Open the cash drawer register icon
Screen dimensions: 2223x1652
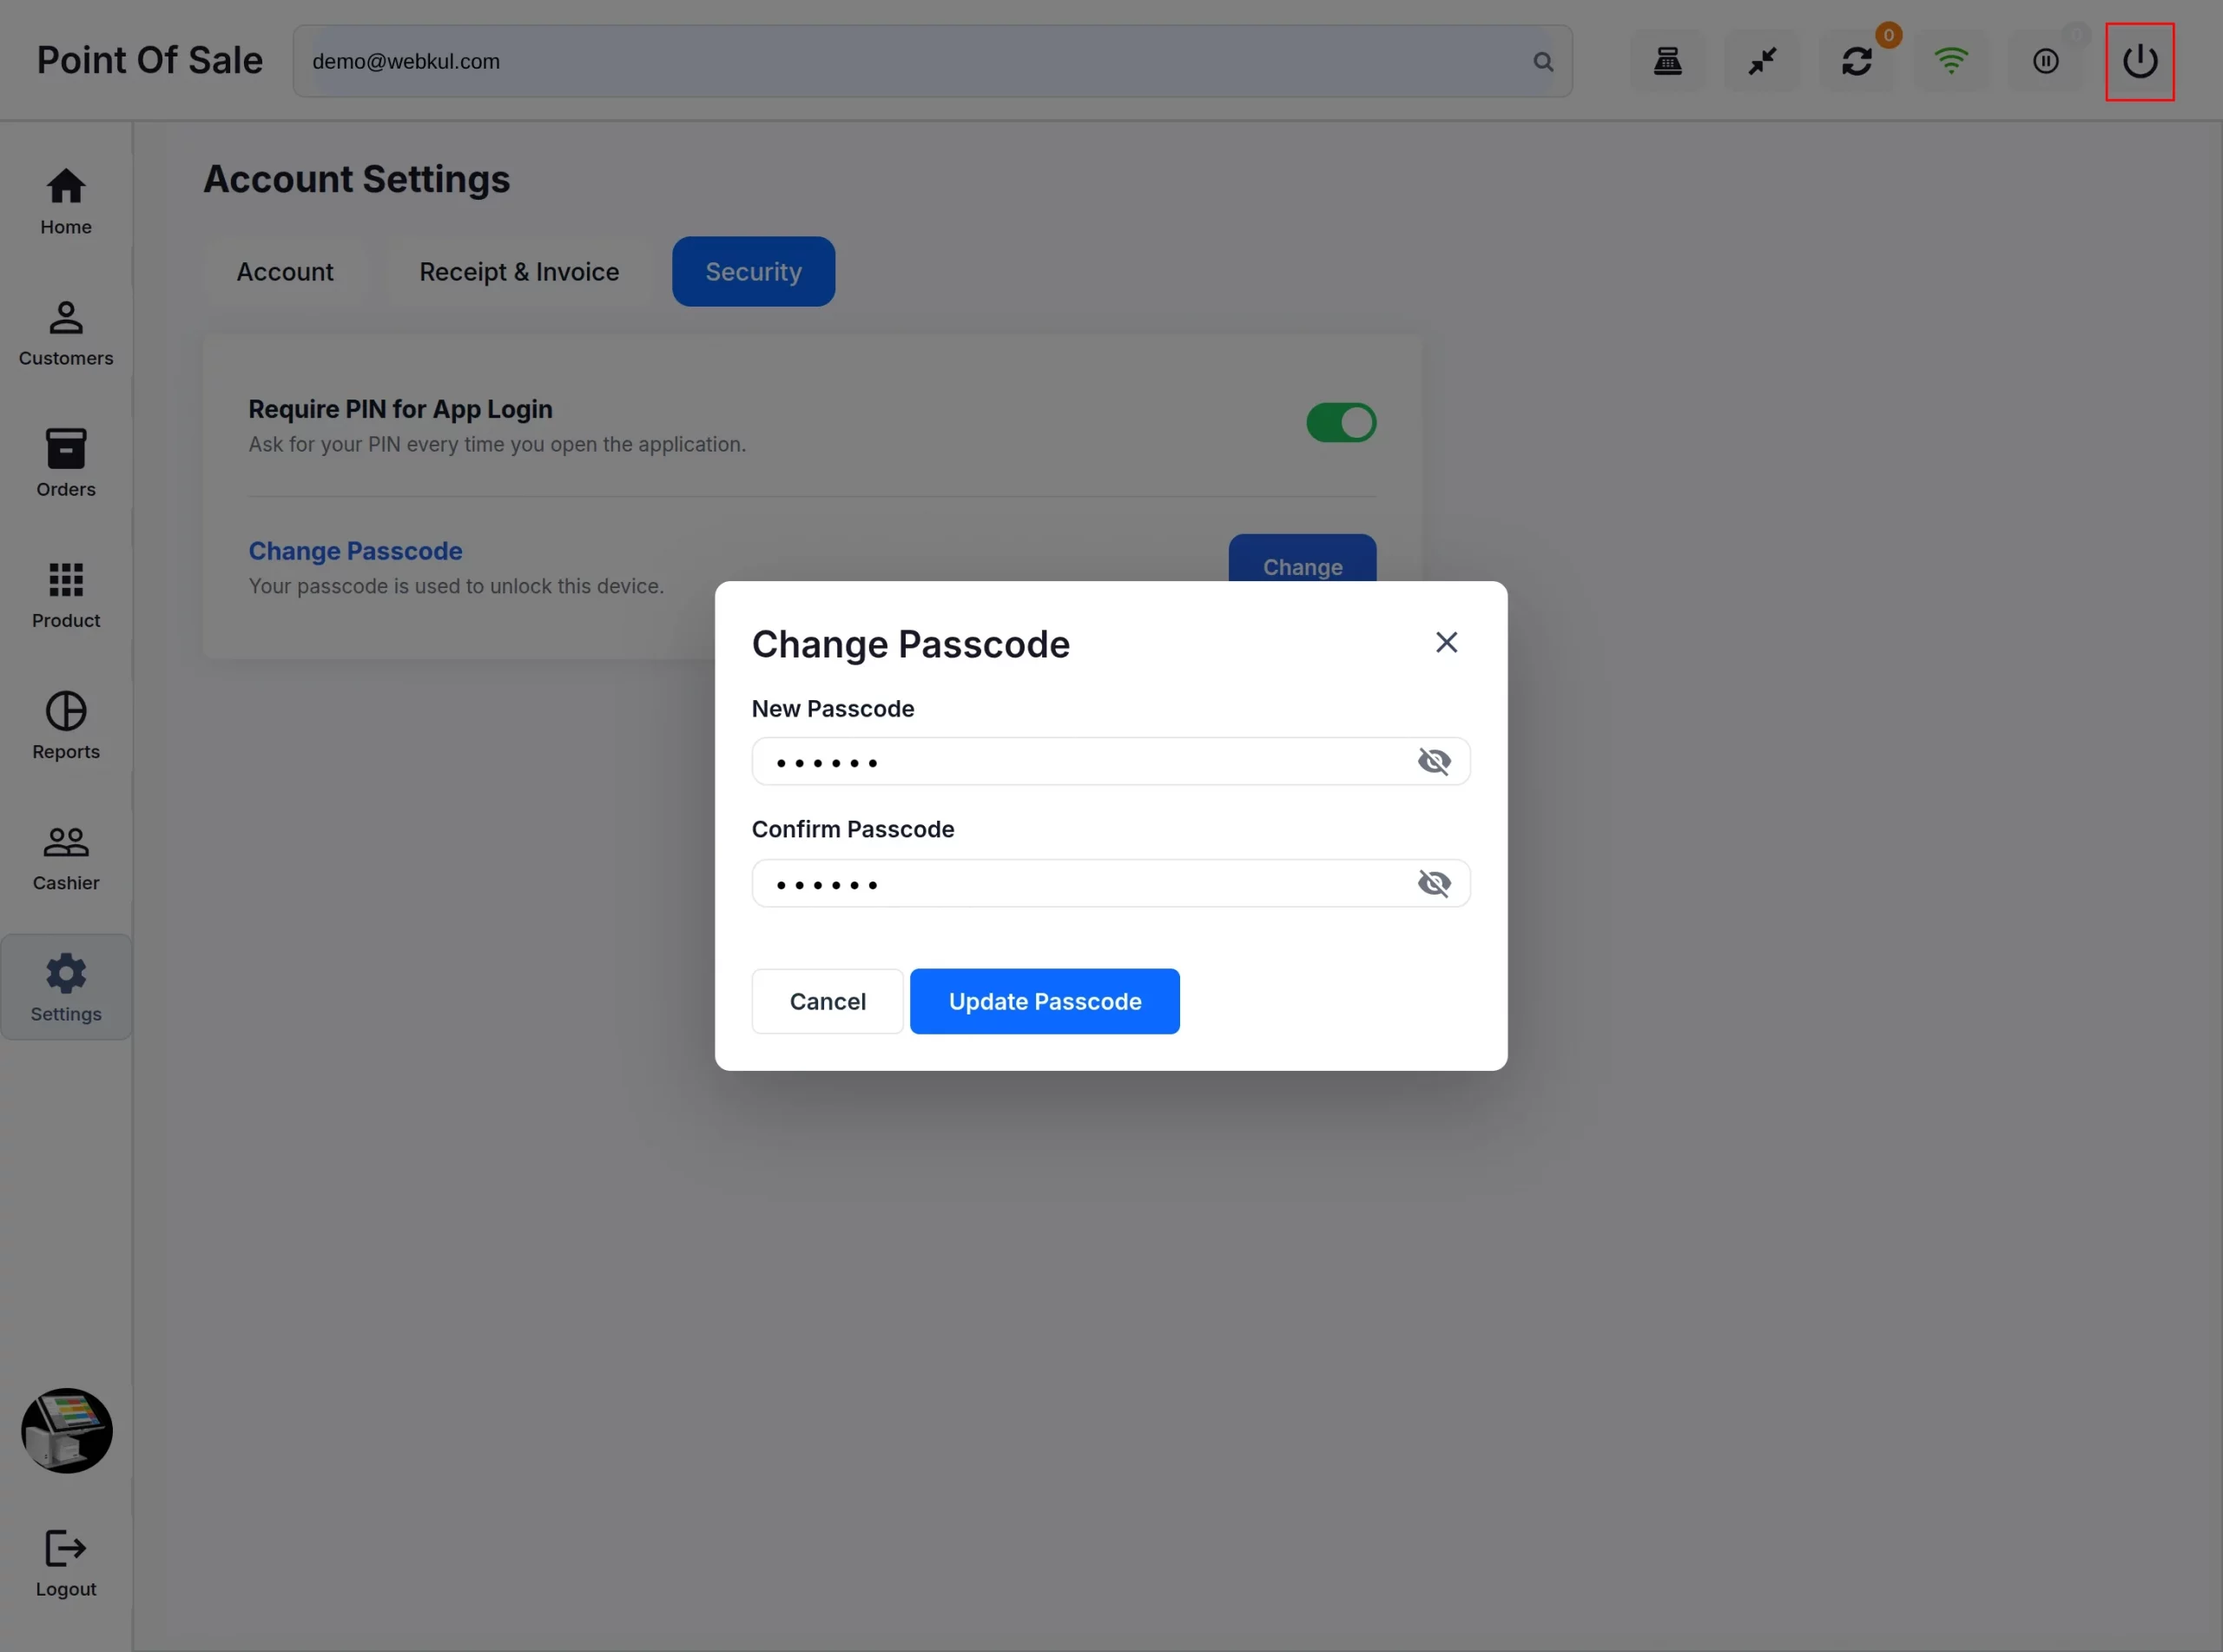[1667, 61]
